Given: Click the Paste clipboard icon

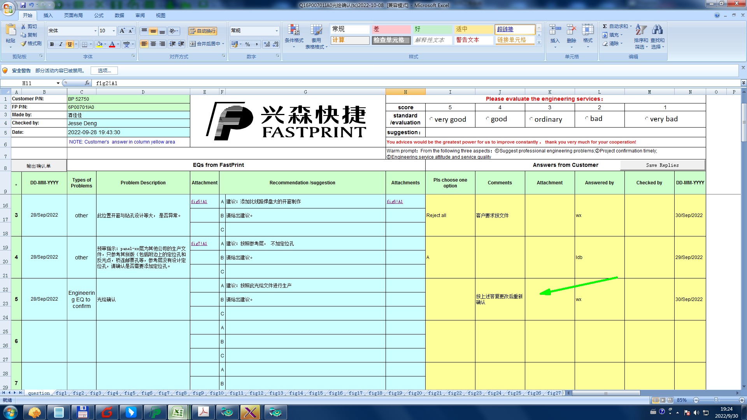Looking at the screenshot, I should pyautogui.click(x=11, y=30).
